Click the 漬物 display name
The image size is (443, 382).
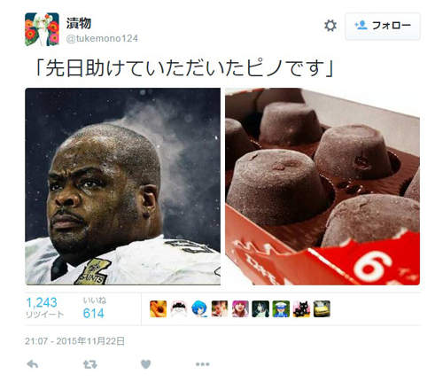tap(79, 23)
